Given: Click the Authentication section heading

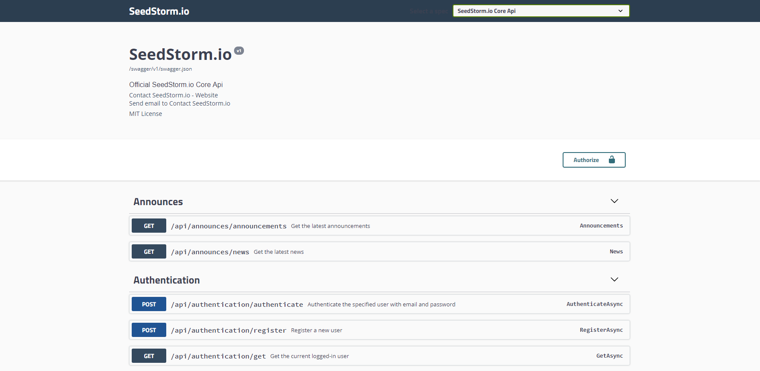Looking at the screenshot, I should pyautogui.click(x=166, y=280).
